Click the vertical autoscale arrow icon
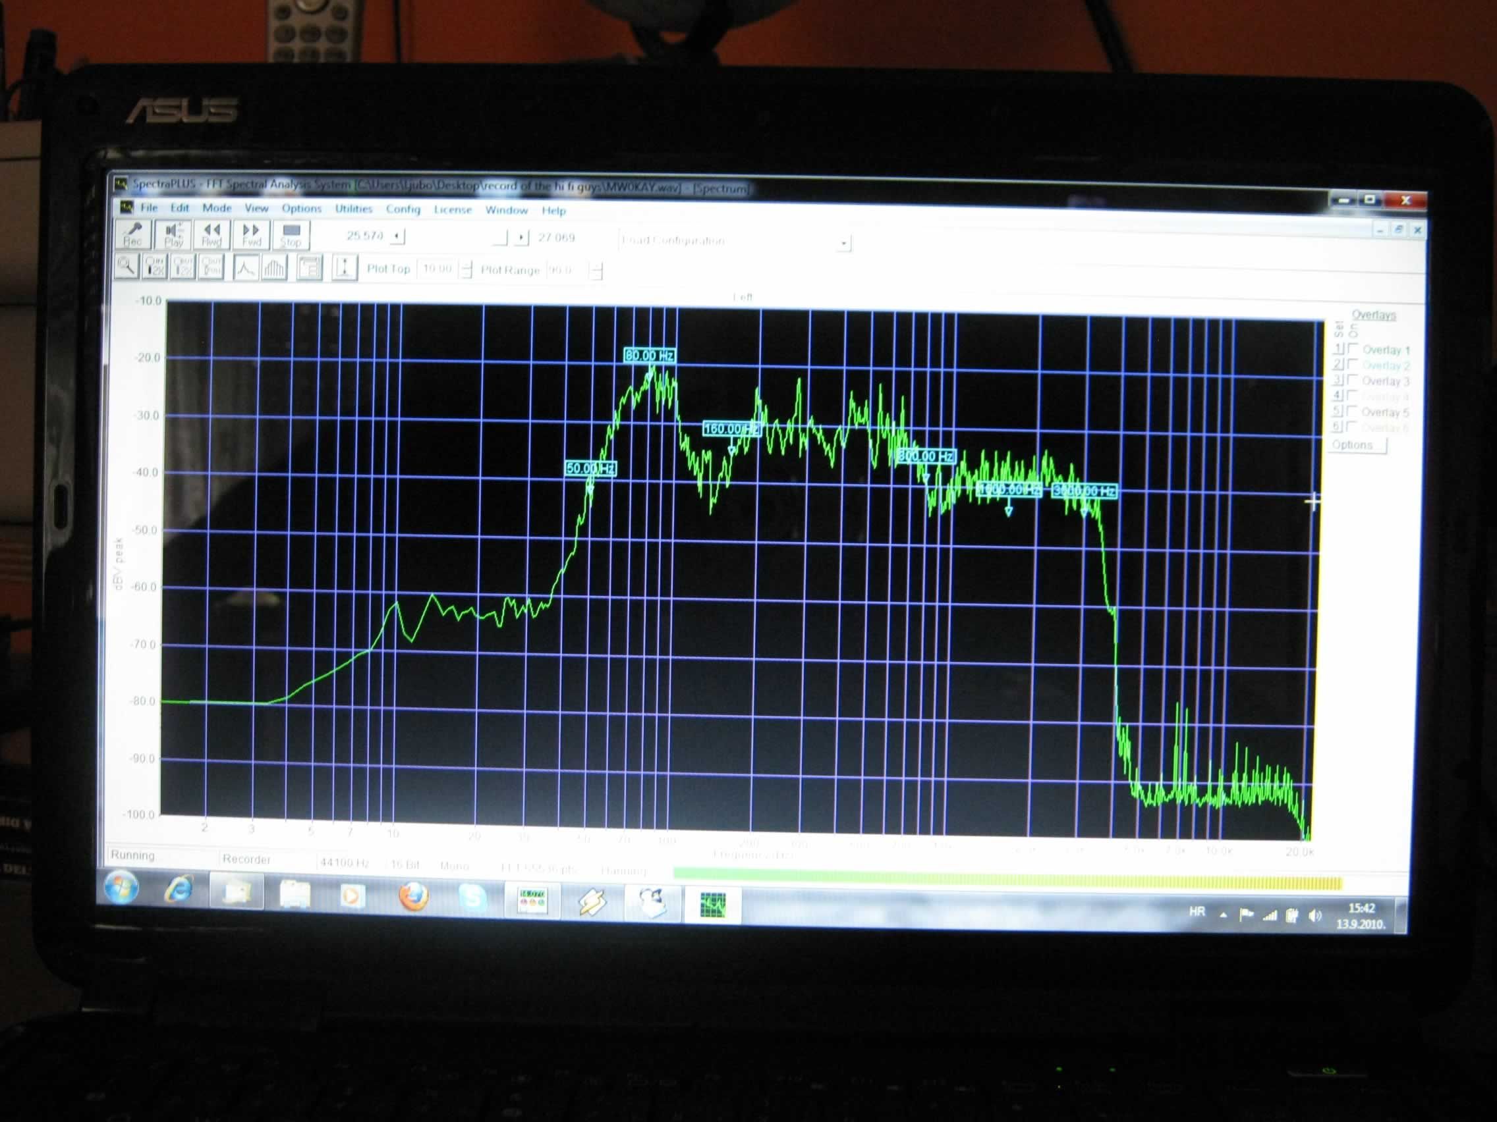This screenshot has width=1497, height=1122. (x=344, y=268)
